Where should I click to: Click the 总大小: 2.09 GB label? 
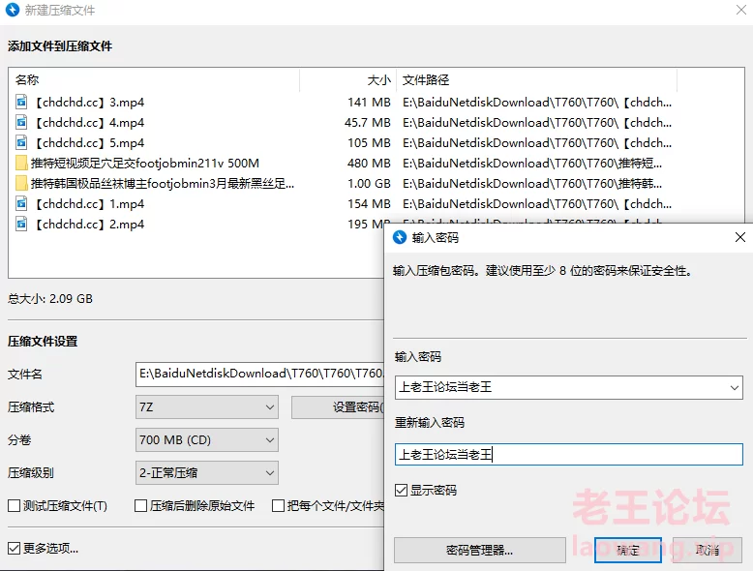tap(50, 299)
